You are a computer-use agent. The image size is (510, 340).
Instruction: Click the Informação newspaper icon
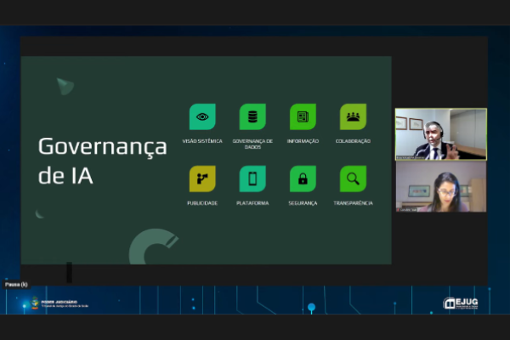[303, 116]
